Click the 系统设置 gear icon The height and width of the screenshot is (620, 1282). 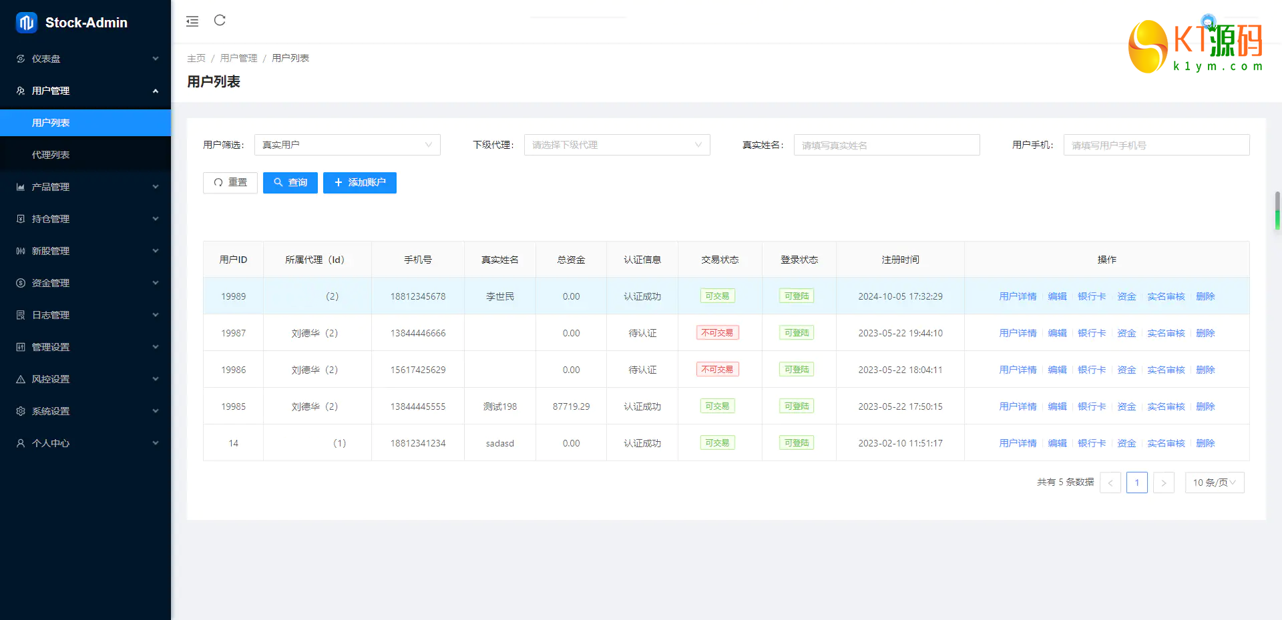(x=21, y=411)
